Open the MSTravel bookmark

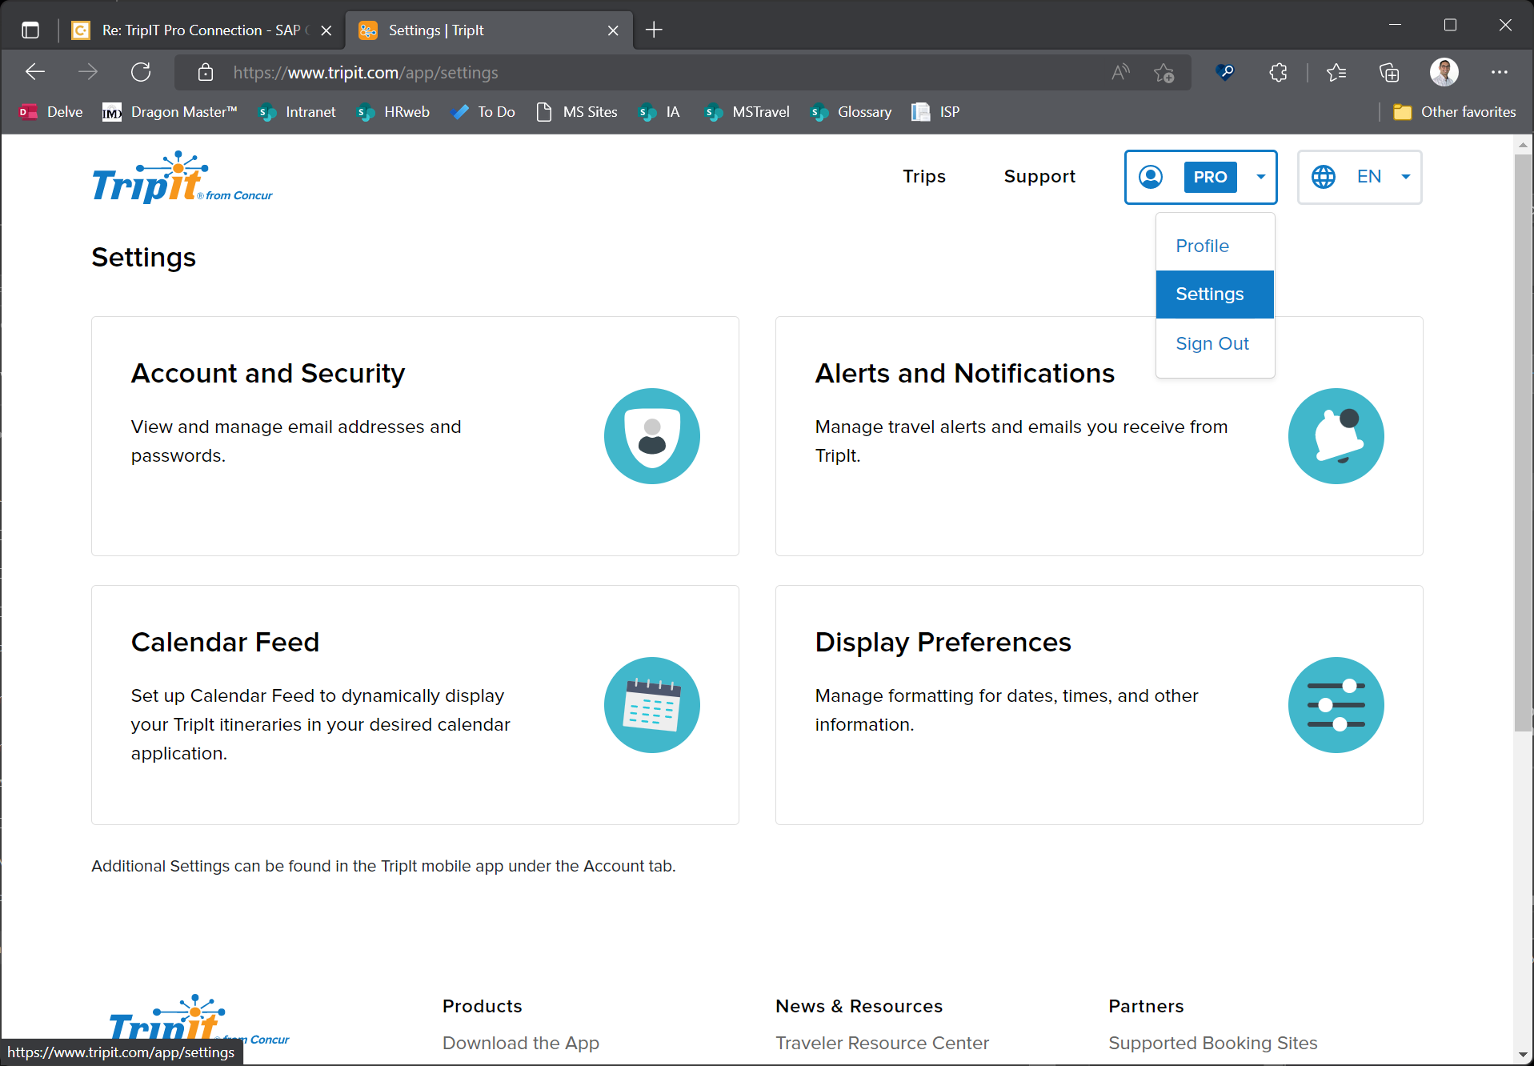pos(747,112)
